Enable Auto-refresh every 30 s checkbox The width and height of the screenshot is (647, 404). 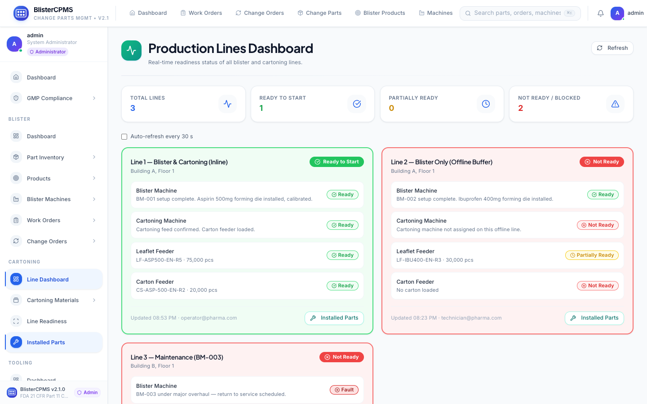124,136
